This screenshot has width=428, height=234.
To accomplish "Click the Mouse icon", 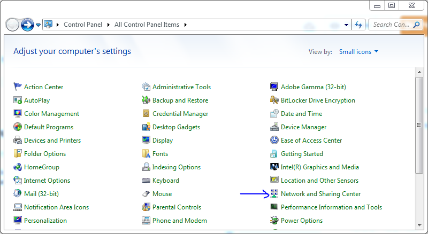I will (146, 193).
